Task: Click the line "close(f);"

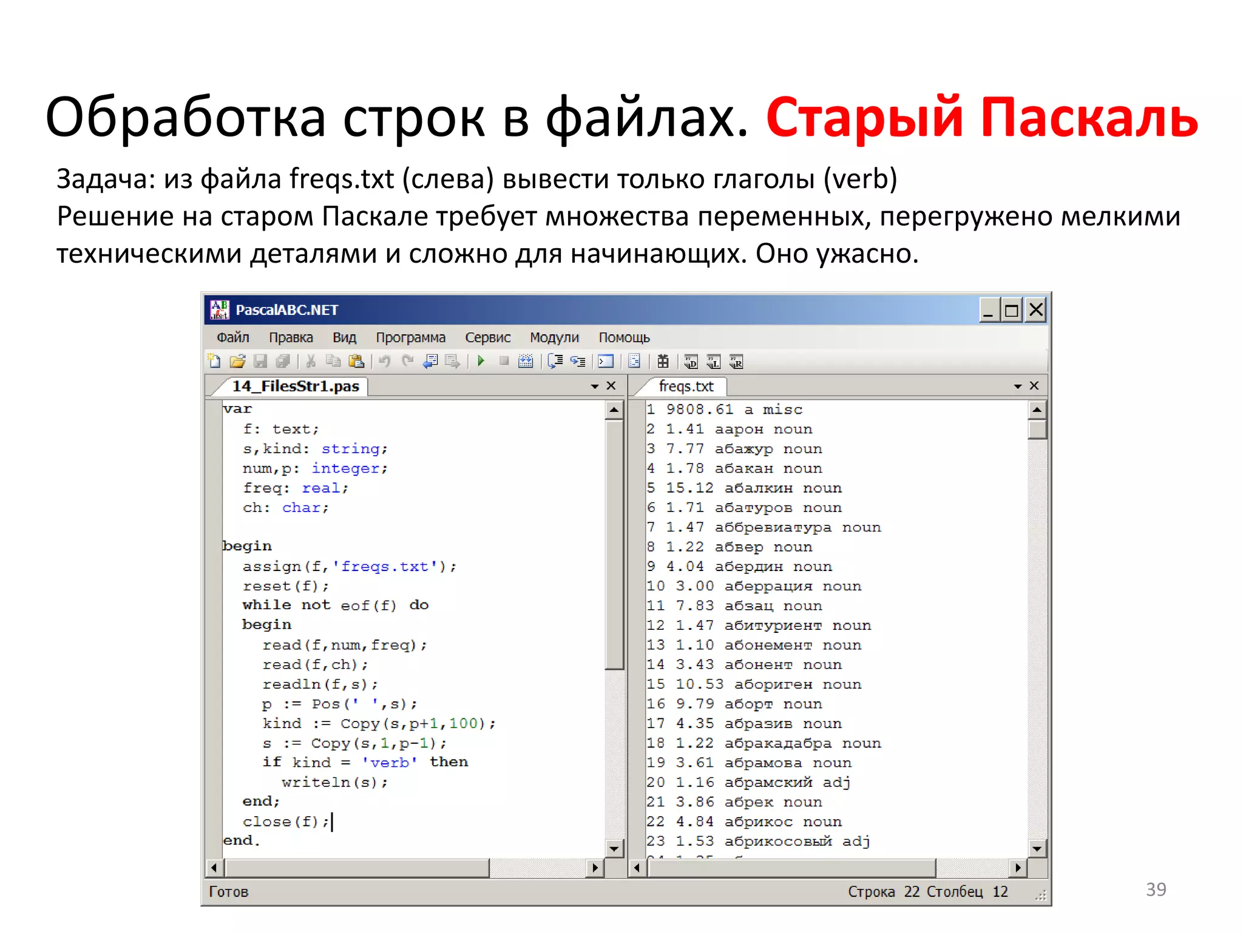Action: click(x=286, y=822)
